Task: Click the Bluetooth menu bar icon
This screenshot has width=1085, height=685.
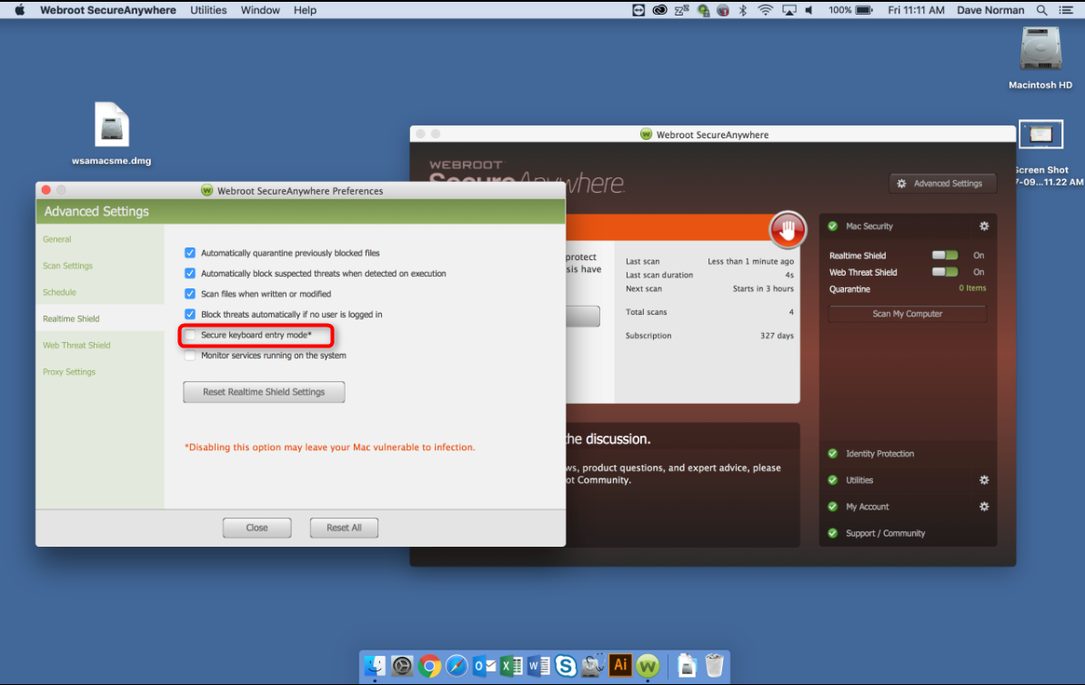Action: click(x=742, y=10)
